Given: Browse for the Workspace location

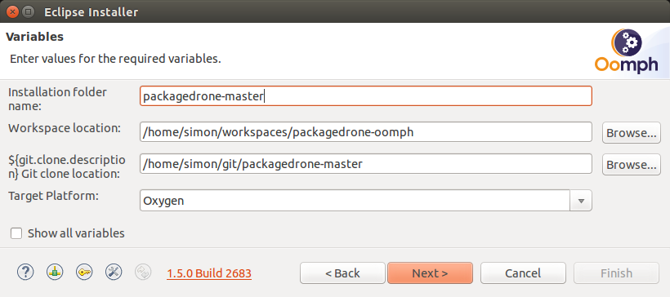Looking at the screenshot, I should click(631, 132).
